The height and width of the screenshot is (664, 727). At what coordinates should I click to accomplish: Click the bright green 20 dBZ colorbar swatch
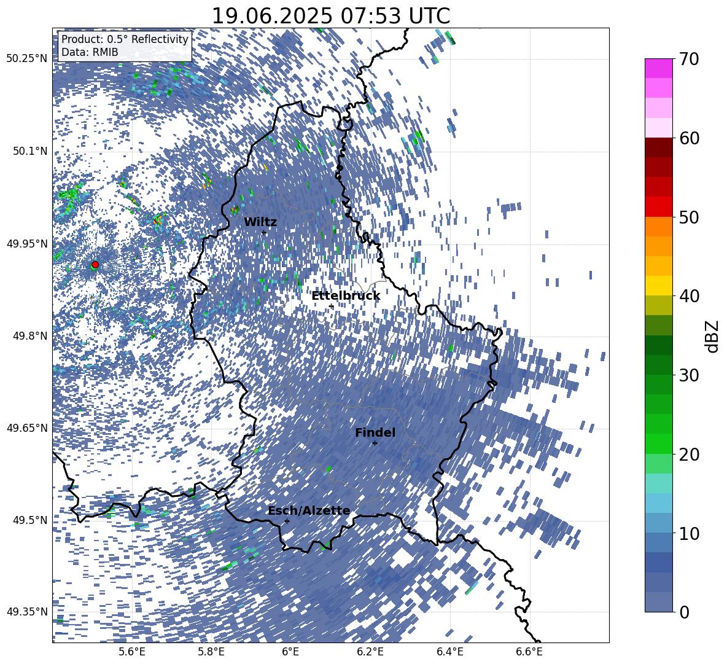(658, 443)
